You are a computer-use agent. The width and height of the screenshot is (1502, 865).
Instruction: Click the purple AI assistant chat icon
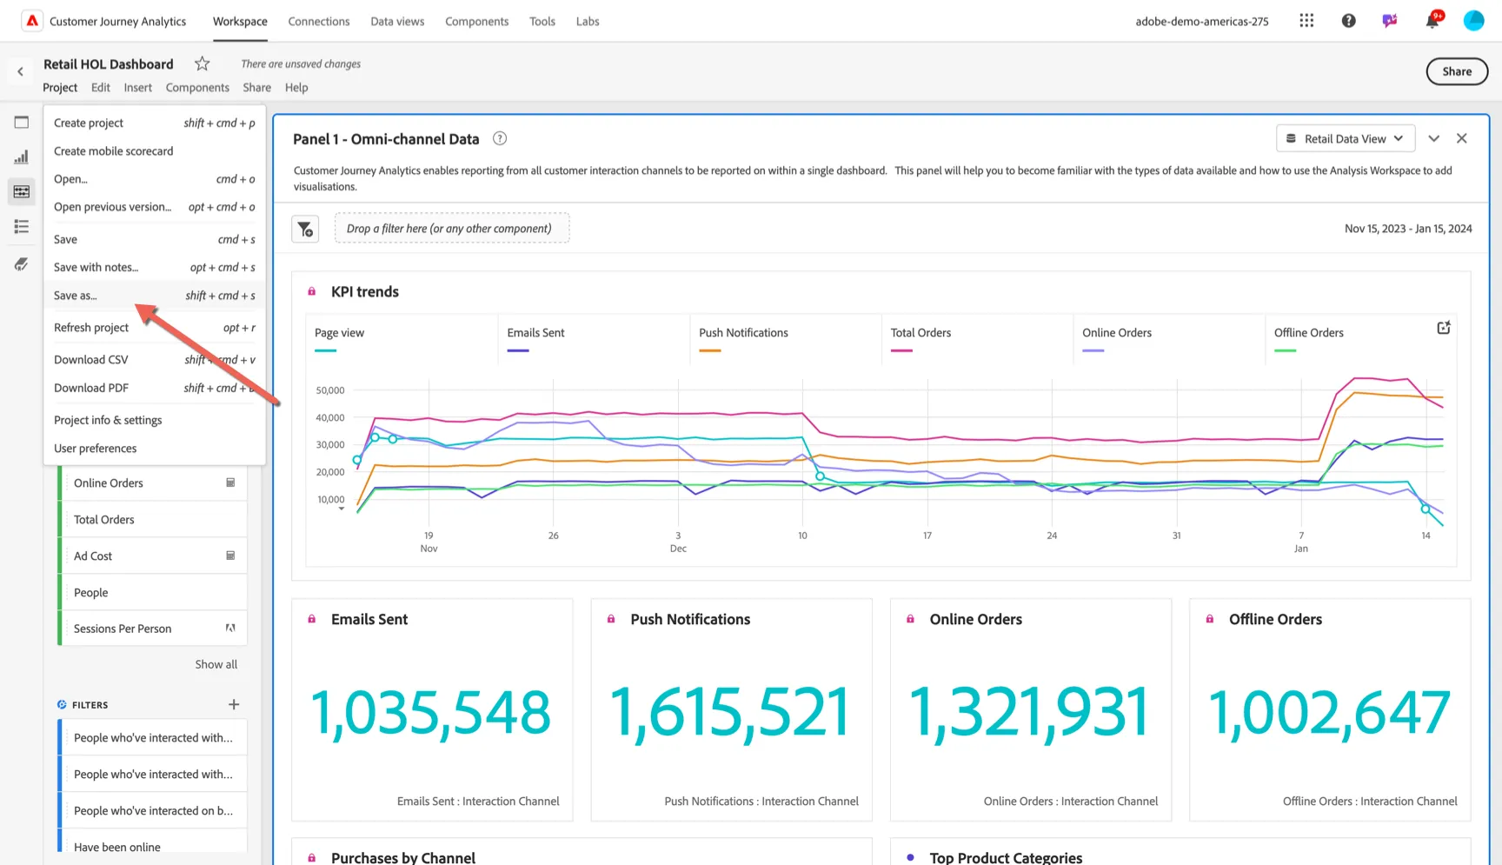pyautogui.click(x=1390, y=21)
